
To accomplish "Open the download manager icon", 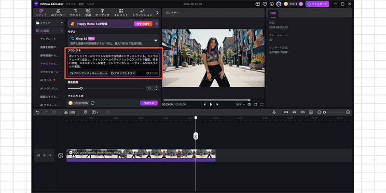I will (x=272, y=4).
